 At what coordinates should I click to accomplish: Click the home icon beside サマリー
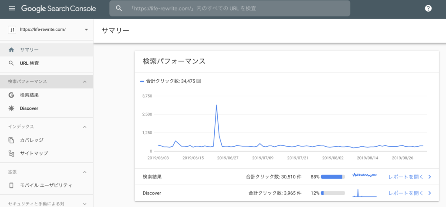[x=11, y=50]
